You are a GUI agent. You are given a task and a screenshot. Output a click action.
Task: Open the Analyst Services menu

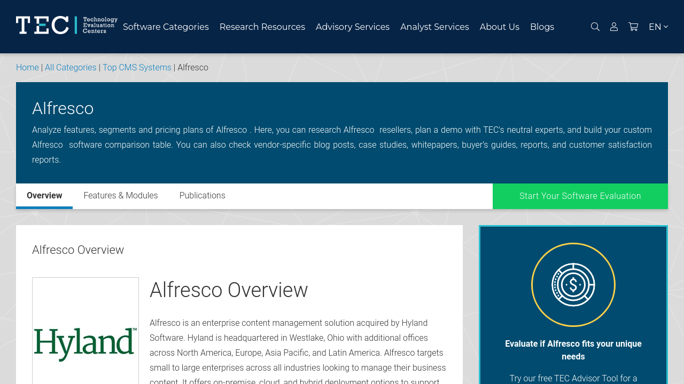pyautogui.click(x=434, y=27)
